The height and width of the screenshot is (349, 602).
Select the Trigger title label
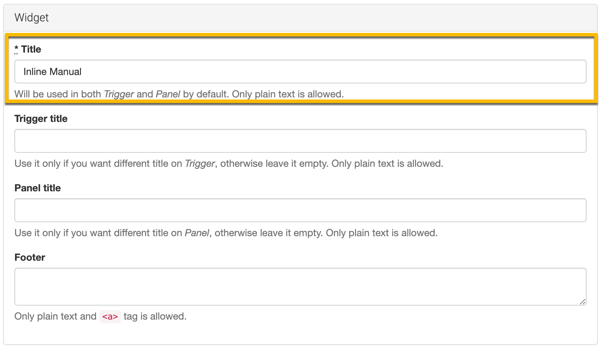41,119
